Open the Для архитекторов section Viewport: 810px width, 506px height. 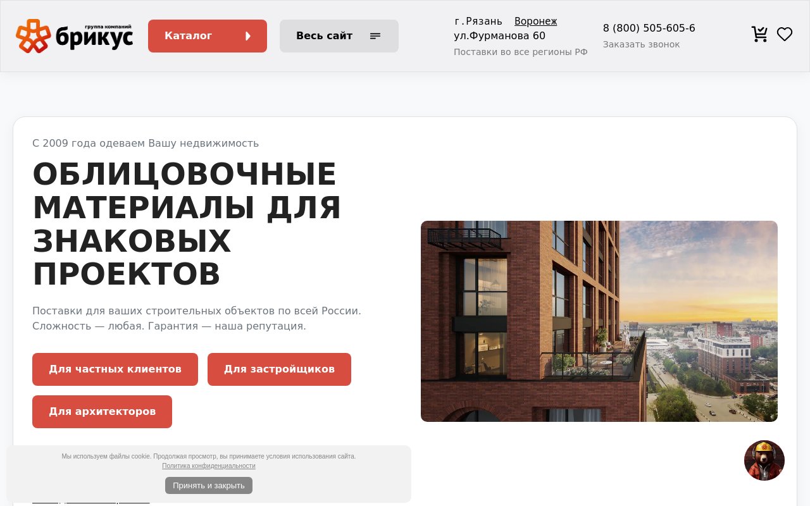coord(102,412)
